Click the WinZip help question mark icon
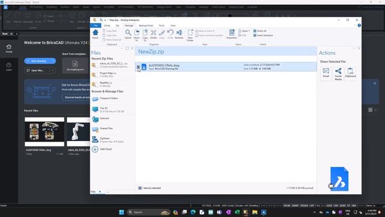385x217 pixels. 359,25
